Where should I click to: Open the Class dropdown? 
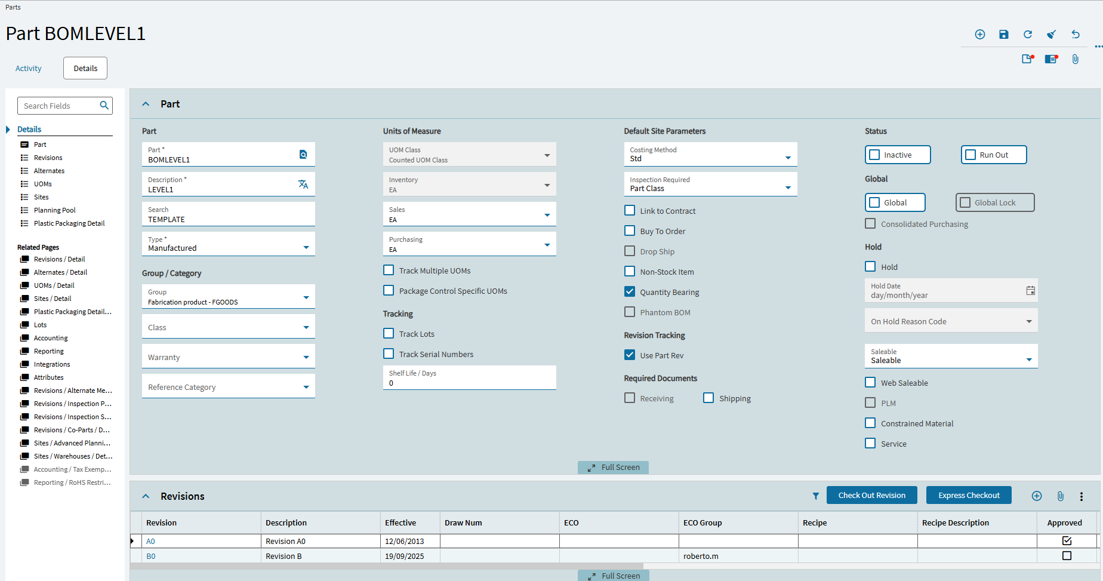(x=306, y=327)
